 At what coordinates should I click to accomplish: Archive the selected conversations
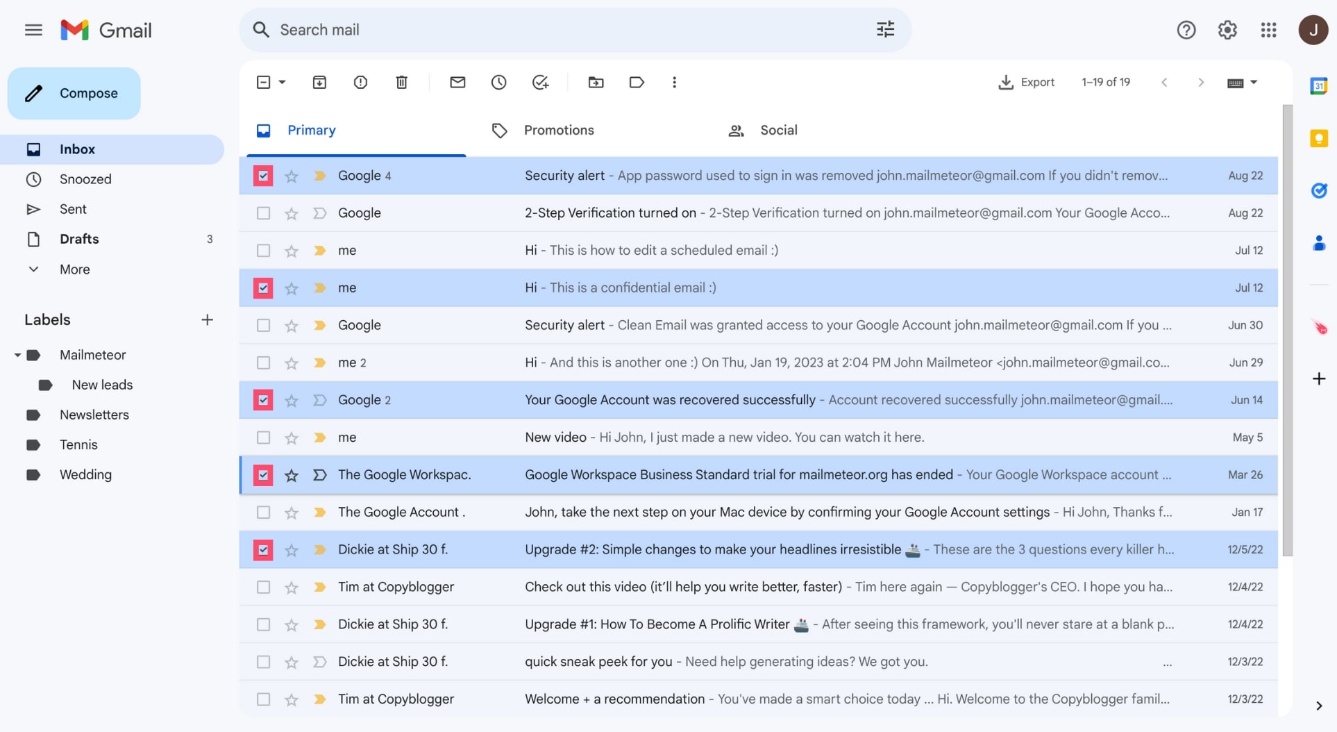(x=319, y=82)
